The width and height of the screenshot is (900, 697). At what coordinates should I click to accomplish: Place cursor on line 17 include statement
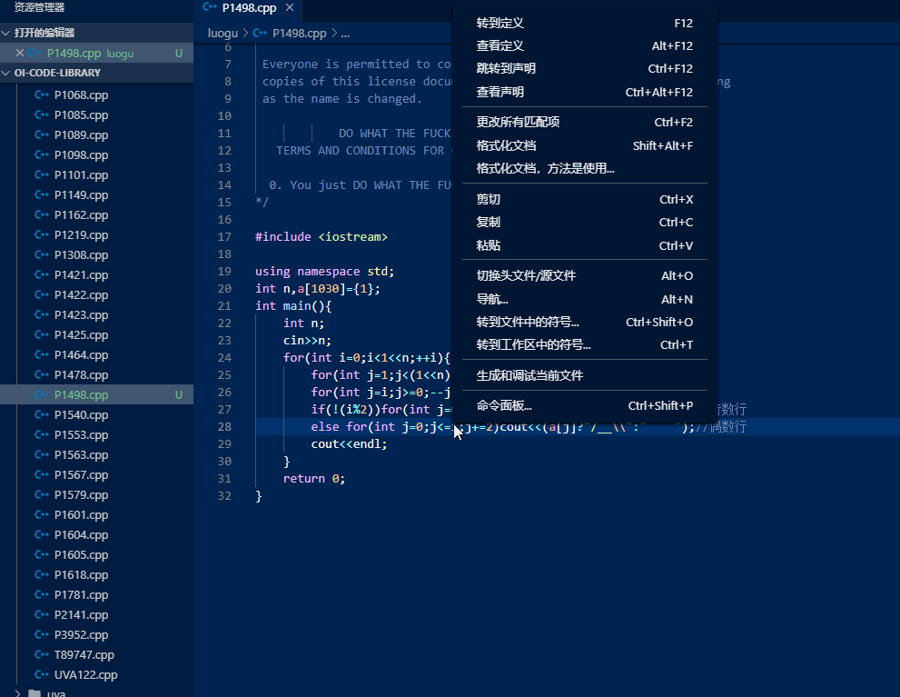click(x=321, y=236)
